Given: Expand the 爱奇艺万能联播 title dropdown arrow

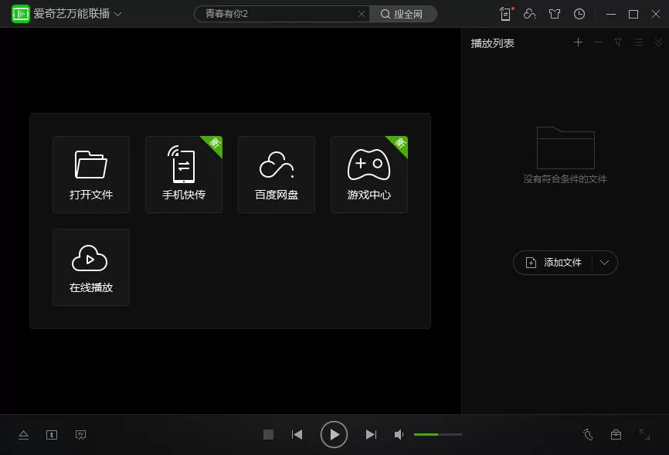Looking at the screenshot, I should 118,14.
